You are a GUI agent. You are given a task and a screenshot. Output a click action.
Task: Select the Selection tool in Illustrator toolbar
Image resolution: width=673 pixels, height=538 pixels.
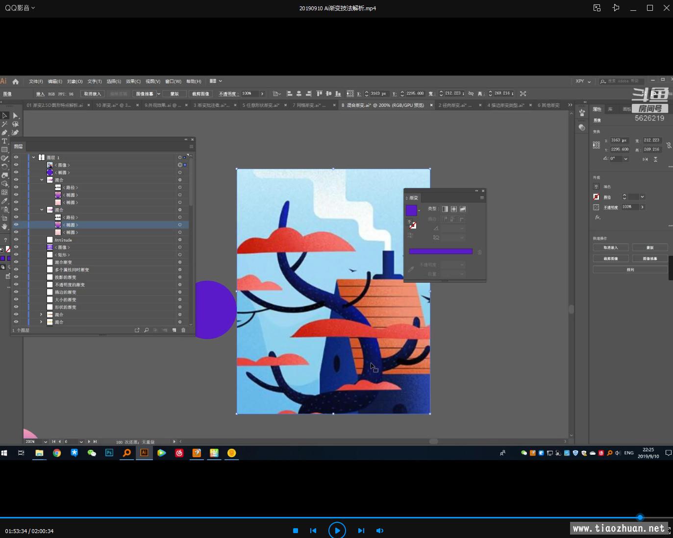pos(4,116)
